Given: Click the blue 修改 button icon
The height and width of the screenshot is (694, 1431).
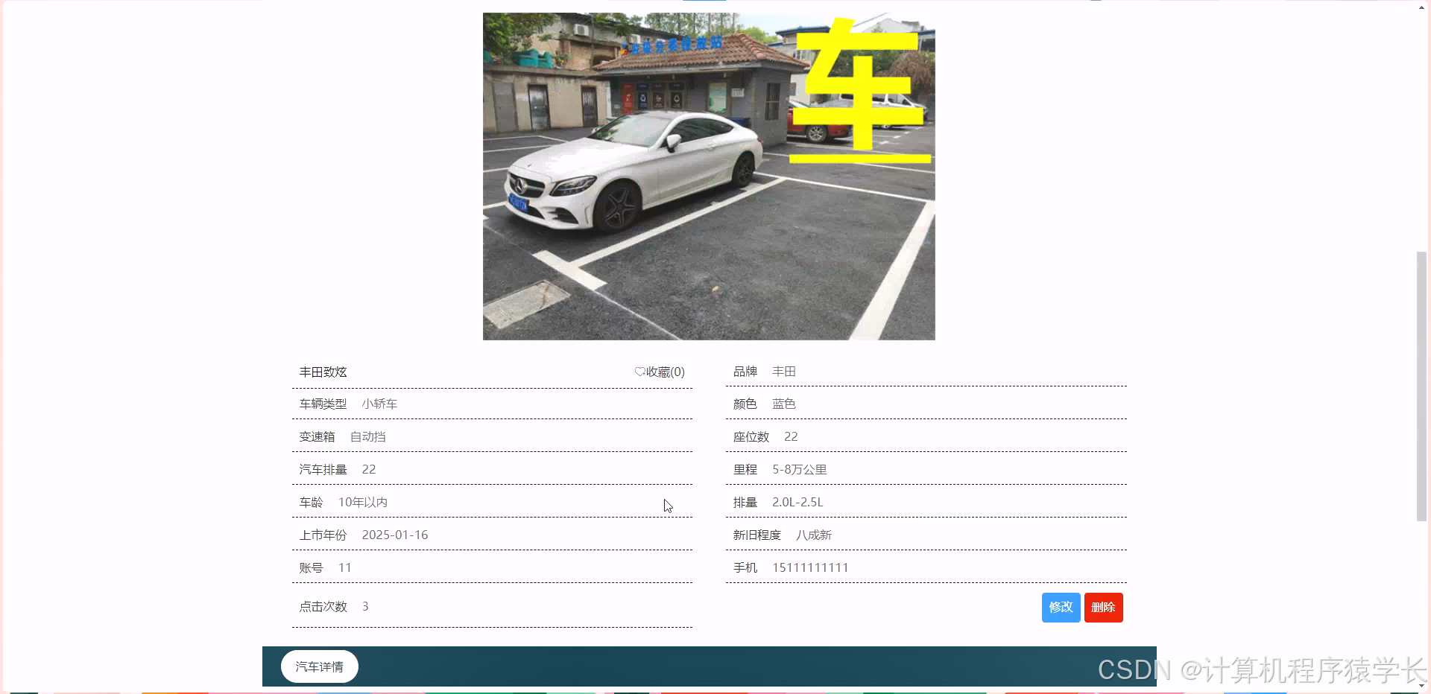Looking at the screenshot, I should point(1061,607).
